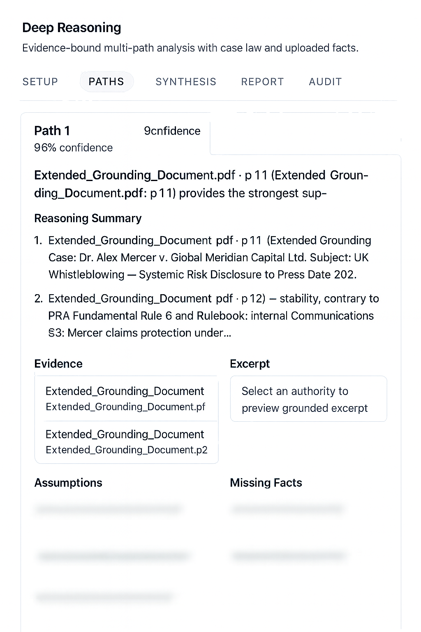Go to the REPORT tab
Viewport: 421px width, 632px height.
[262, 82]
